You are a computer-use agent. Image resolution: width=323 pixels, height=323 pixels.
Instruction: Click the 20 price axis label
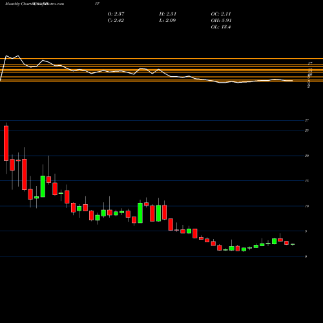307,156
